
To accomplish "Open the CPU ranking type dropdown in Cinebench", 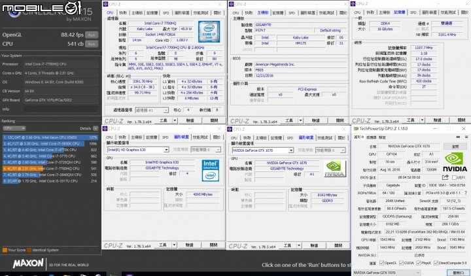I will click(14, 128).
